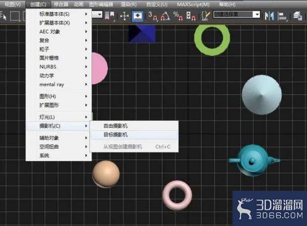307x226 pixels.
Task: Select the light blue cone object
Action: tap(262, 95)
